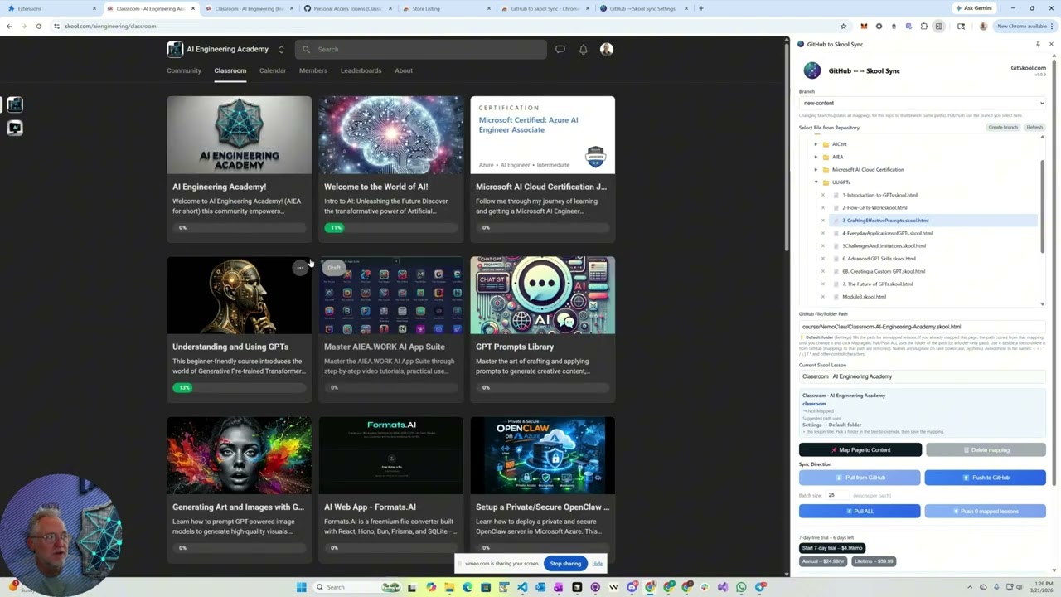Viewport: 1061px width, 597px height.
Task: Delete 2-How-GPTs-Work file with its X
Action: (823, 207)
